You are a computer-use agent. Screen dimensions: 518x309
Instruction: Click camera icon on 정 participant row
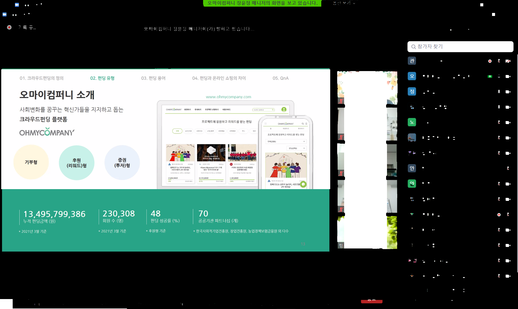click(x=508, y=92)
